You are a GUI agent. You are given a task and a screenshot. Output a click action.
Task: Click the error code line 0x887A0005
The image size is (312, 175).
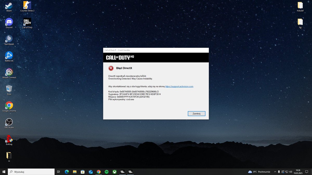click(x=133, y=92)
